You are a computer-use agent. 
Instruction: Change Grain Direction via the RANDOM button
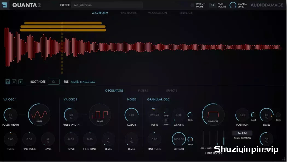point(242,133)
